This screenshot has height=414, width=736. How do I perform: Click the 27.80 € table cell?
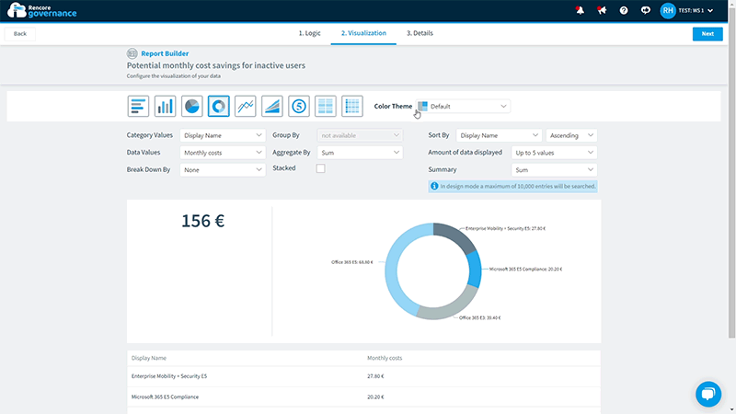pyautogui.click(x=375, y=376)
